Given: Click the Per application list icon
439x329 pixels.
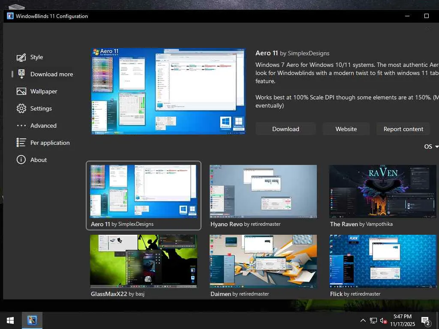Looking at the screenshot, I should 21,143.
